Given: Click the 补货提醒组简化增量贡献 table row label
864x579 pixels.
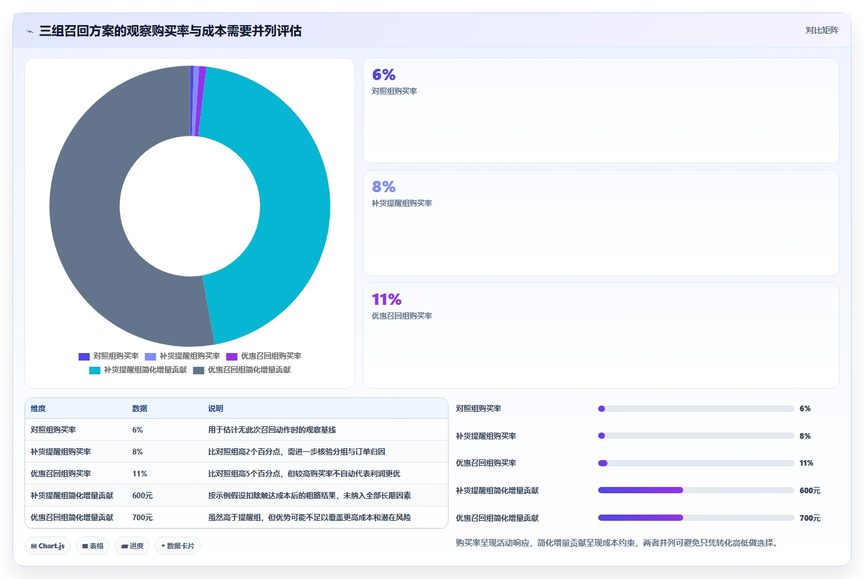Looking at the screenshot, I should 72,496.
